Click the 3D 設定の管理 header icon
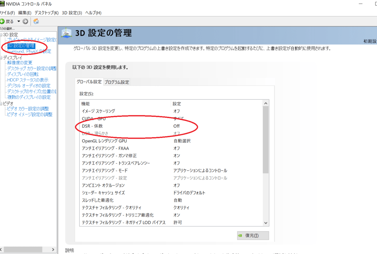Image resolution: width=377 pixels, height=254 pixels. point(66,33)
